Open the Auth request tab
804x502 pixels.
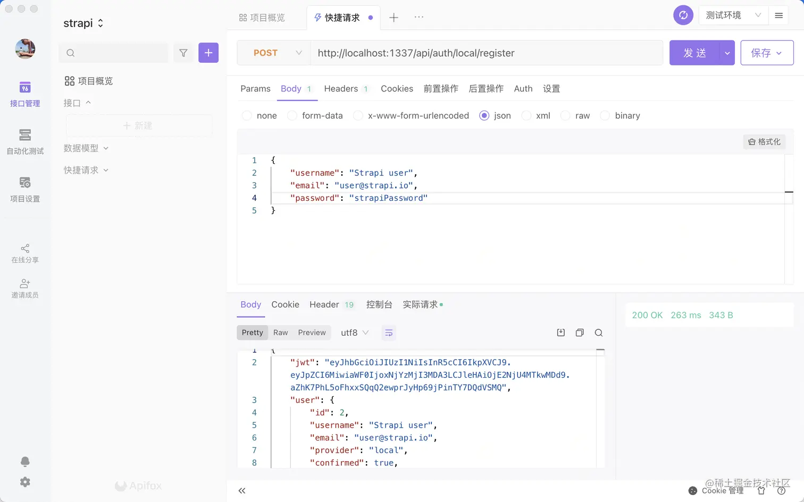(x=523, y=89)
